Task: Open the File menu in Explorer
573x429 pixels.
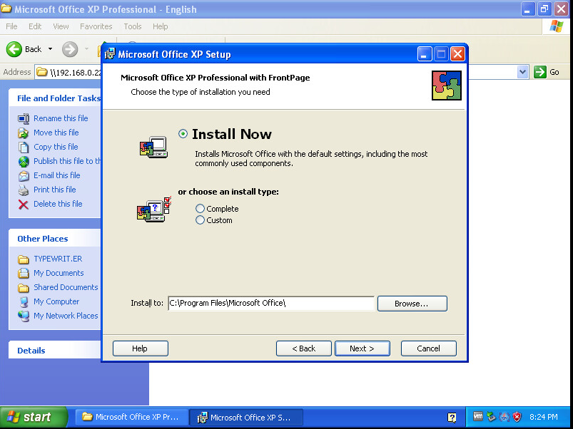Action: [x=11, y=26]
